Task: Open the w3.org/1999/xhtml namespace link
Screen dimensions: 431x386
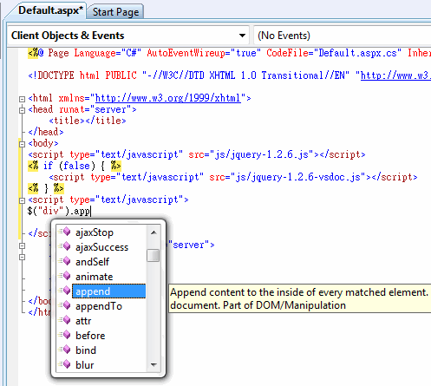Action: pos(168,98)
